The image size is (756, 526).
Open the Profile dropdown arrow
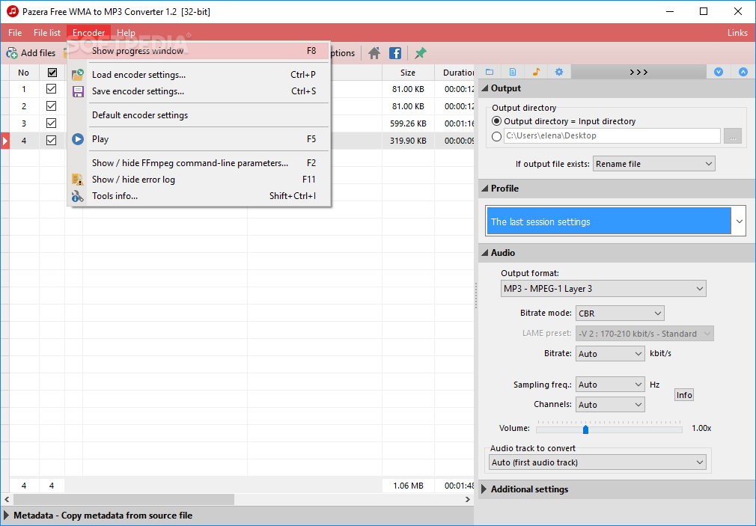[x=739, y=221]
